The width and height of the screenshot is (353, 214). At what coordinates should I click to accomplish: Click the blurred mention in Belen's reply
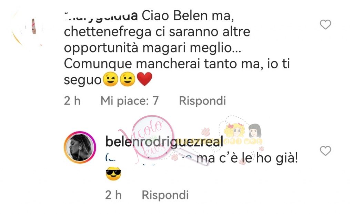click(x=149, y=158)
